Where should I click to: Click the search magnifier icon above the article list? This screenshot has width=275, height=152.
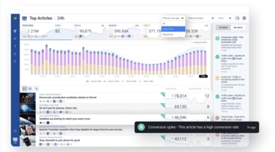point(36,89)
